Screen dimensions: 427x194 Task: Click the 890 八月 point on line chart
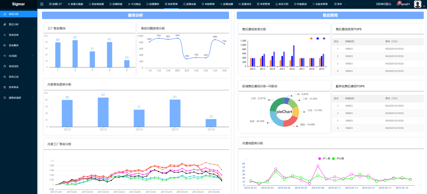(215, 40)
